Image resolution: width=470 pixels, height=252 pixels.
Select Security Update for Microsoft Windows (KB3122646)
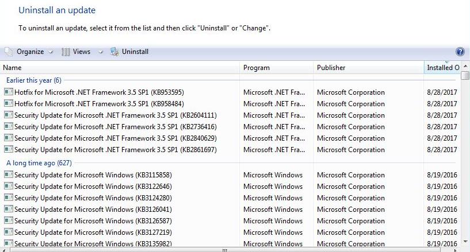93,186
